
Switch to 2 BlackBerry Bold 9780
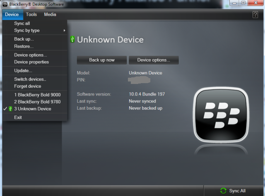pyautogui.click(x=37, y=102)
